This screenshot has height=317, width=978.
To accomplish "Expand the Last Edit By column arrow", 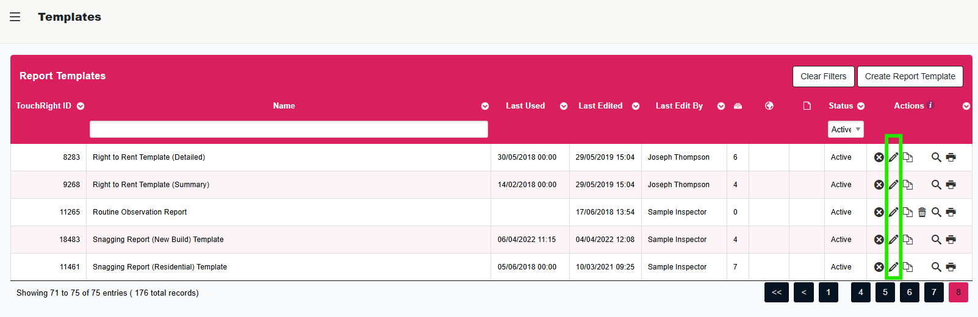I will click(721, 106).
